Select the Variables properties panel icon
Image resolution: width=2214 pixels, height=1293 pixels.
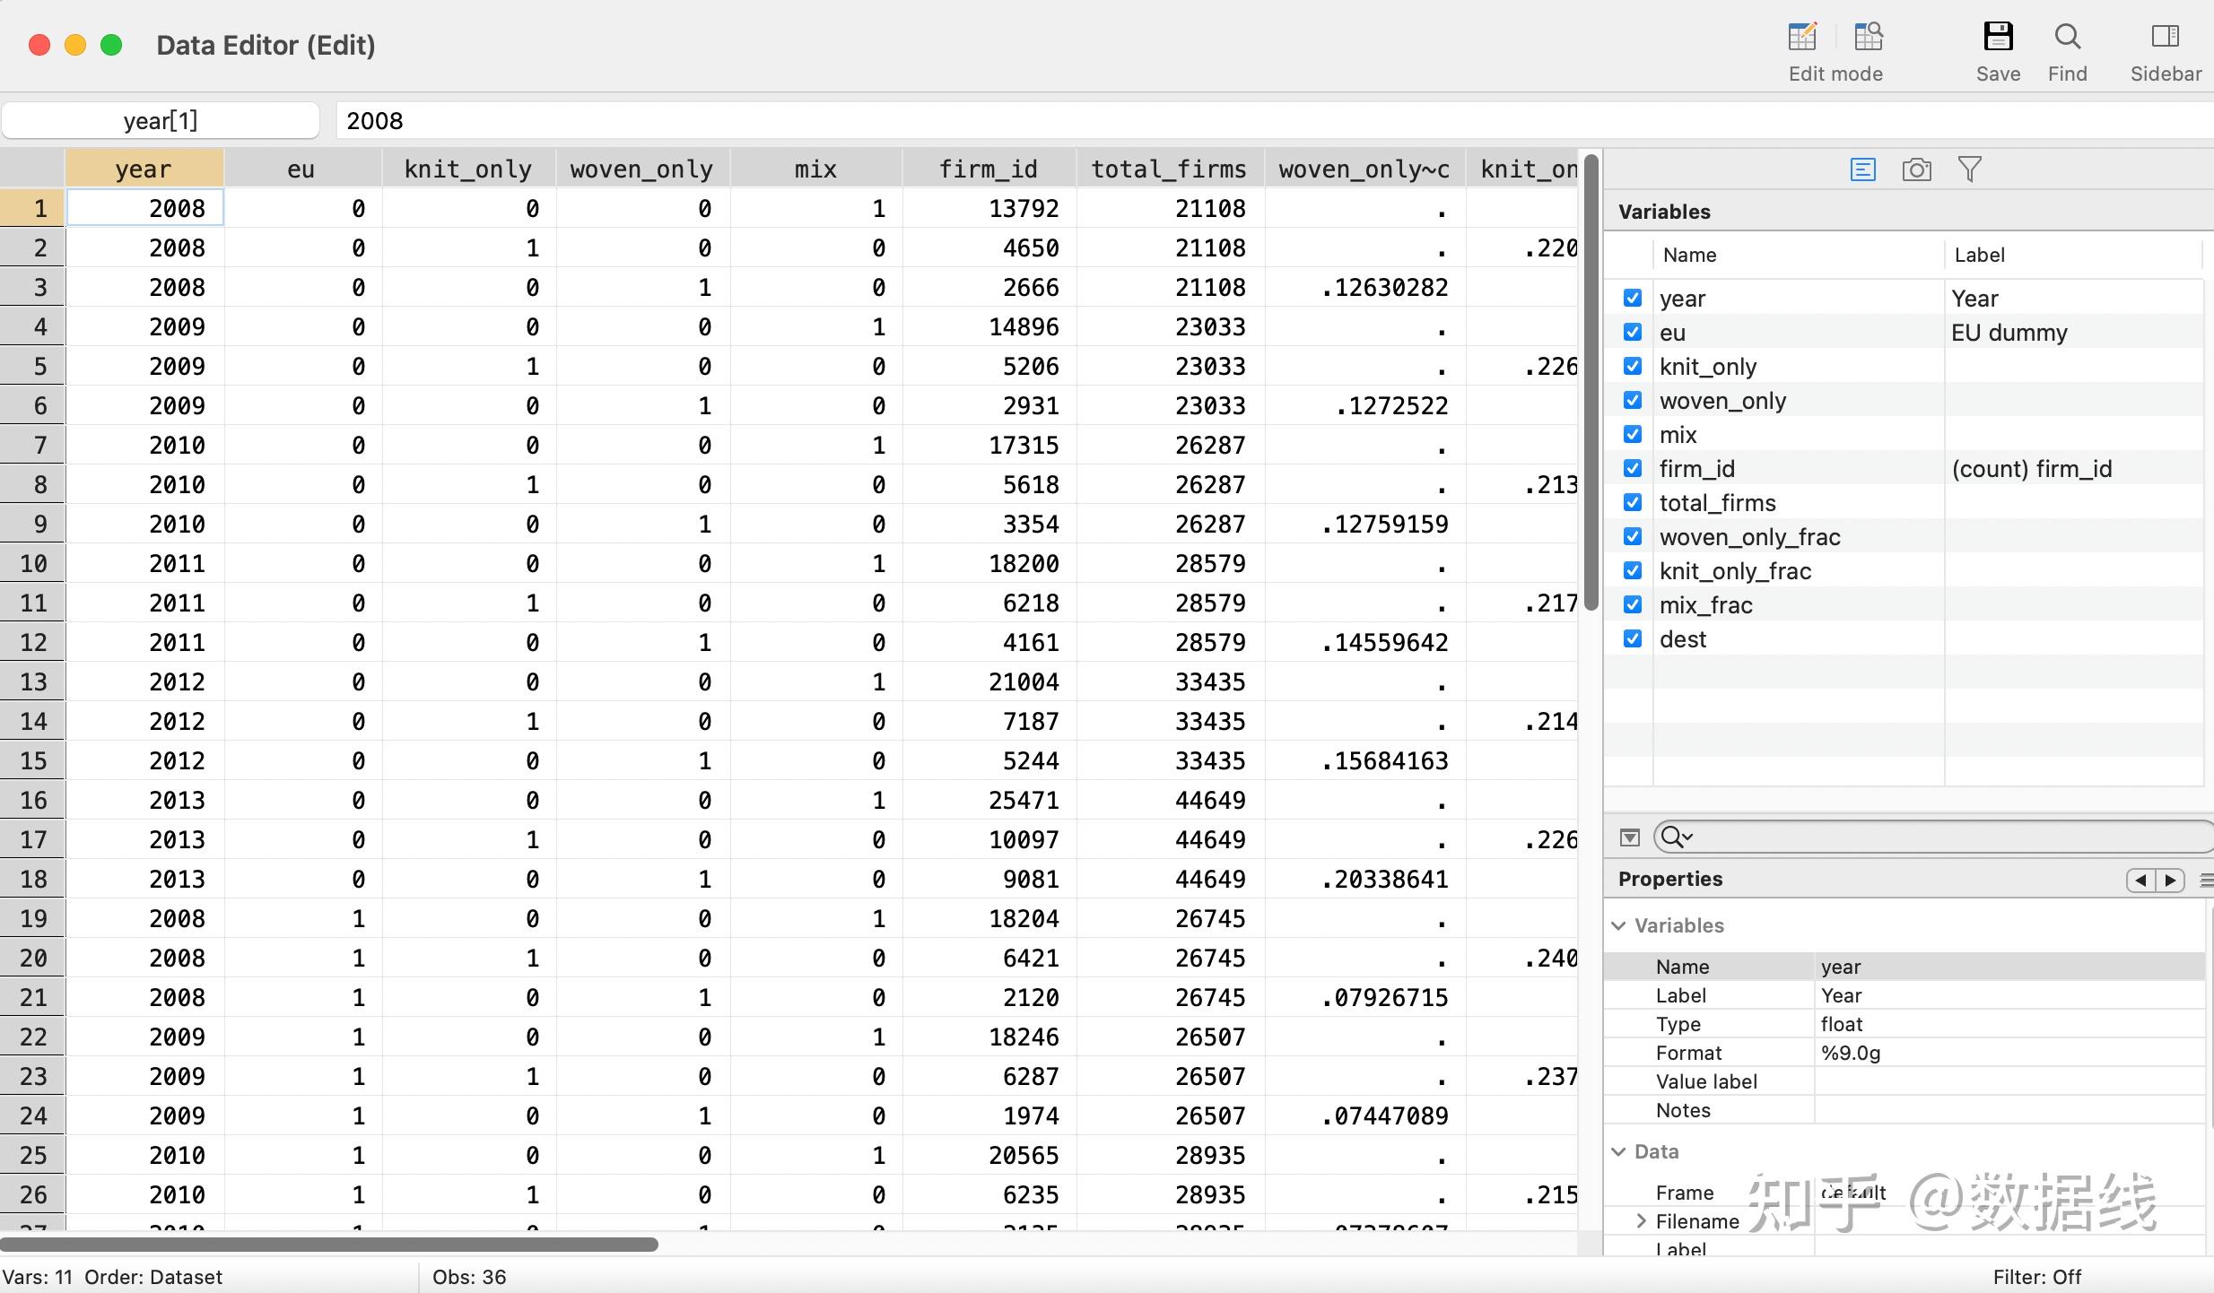[1863, 169]
